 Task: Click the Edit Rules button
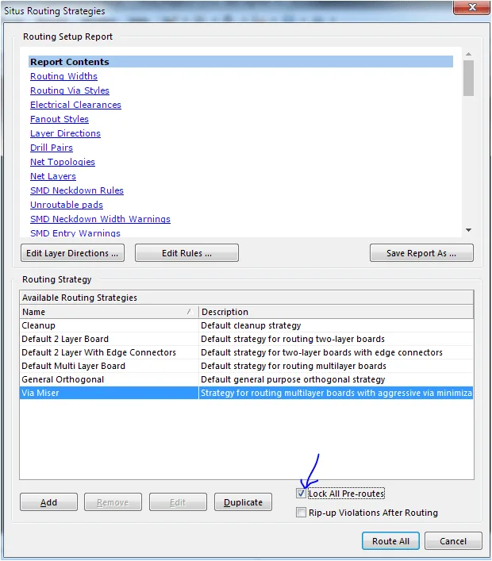point(186,253)
